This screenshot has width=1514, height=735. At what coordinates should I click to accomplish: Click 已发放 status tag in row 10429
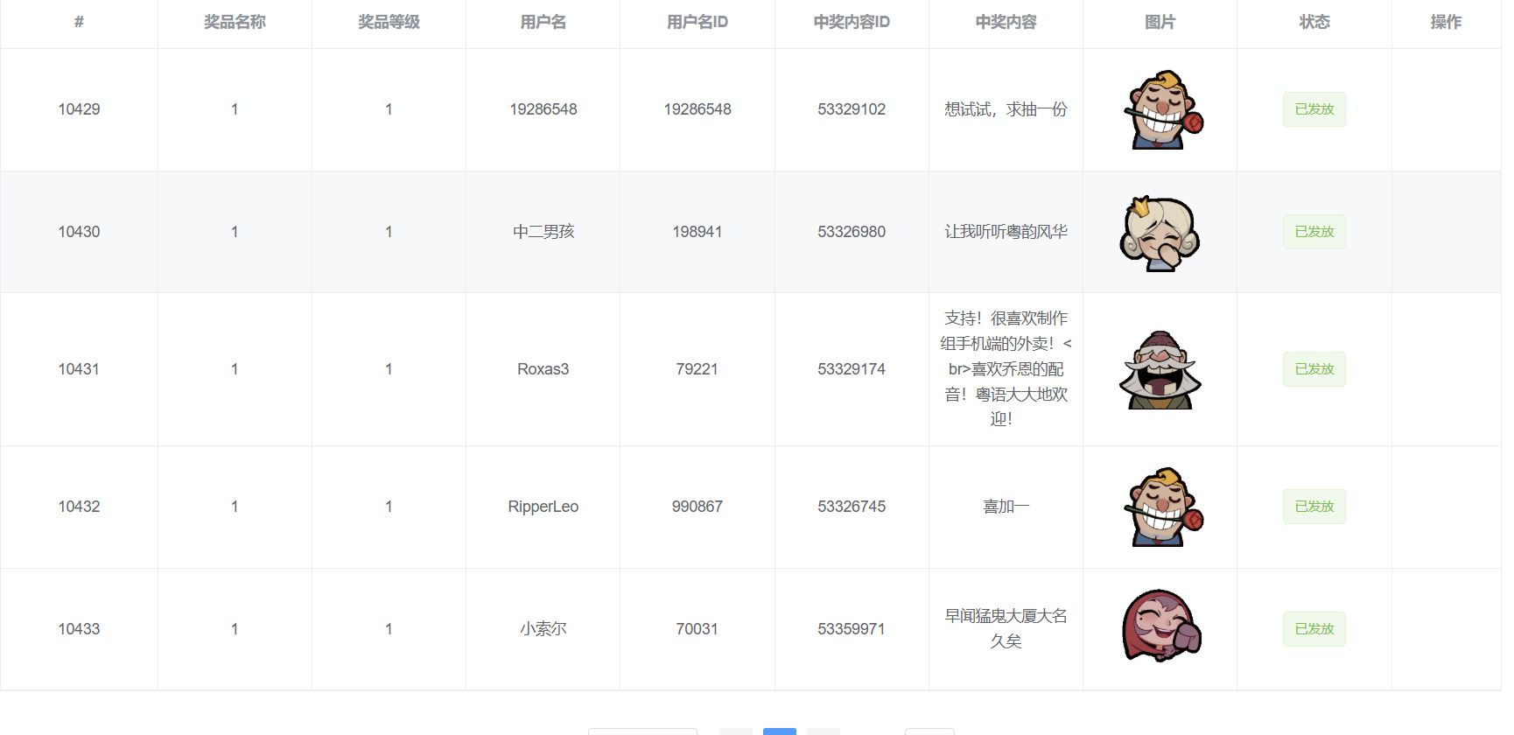(1314, 109)
